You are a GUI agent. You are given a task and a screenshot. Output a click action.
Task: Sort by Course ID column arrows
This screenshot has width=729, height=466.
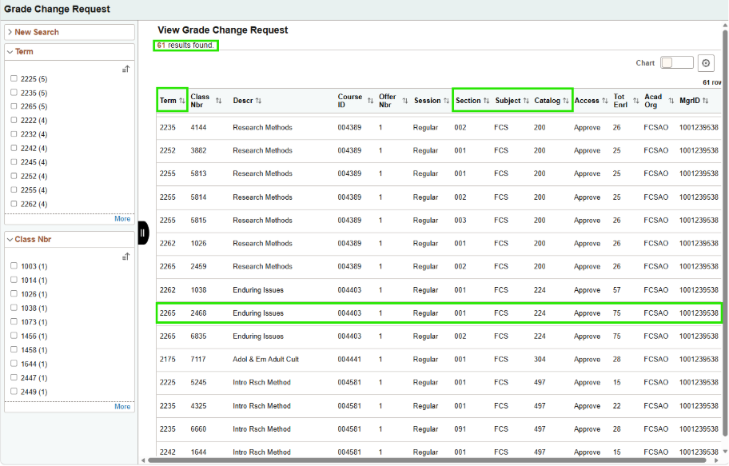370,101
